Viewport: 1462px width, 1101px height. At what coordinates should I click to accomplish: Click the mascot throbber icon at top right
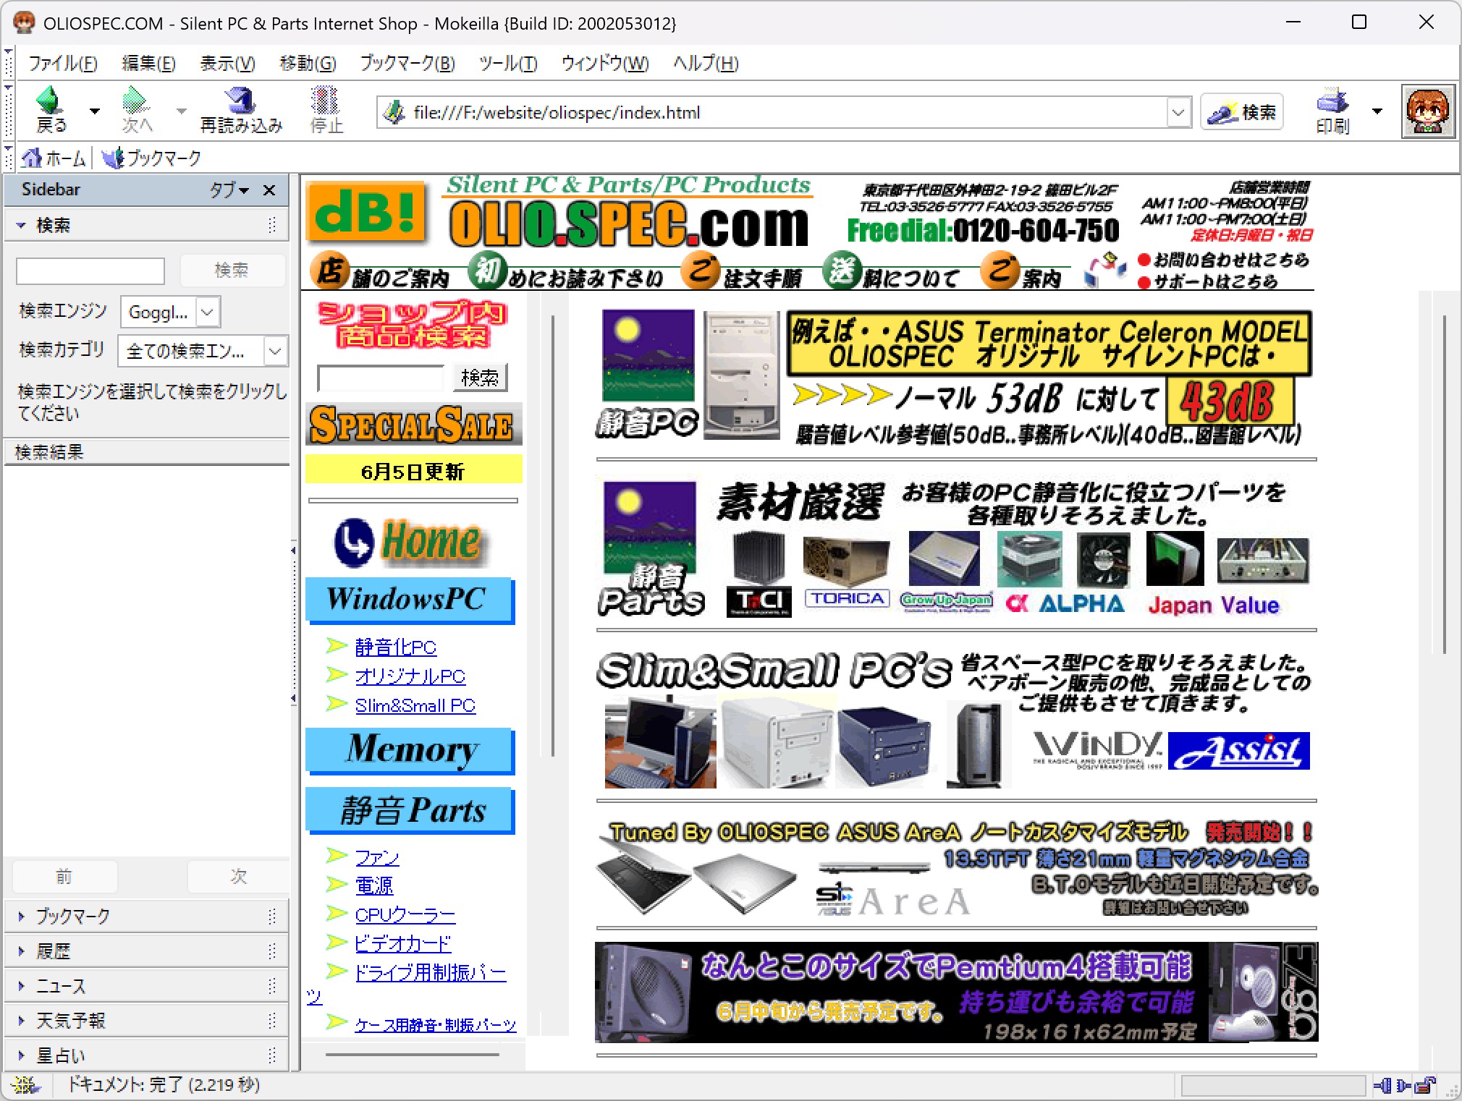[x=1427, y=111]
